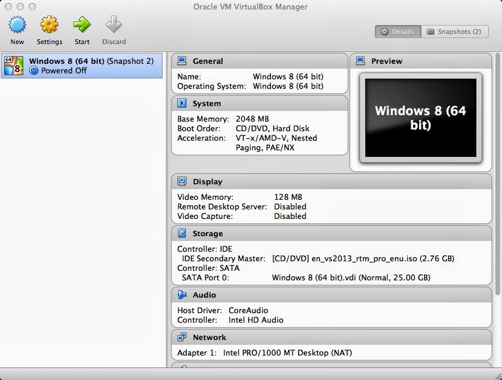Zoom the VirtualBox Manager window

tap(32, 7)
